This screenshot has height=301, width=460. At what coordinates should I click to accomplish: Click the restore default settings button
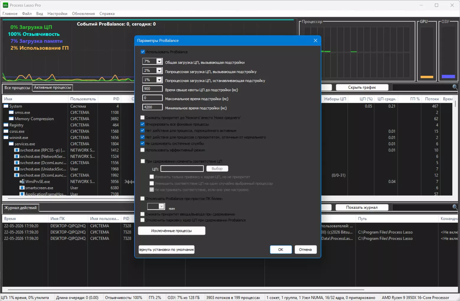pyautogui.click(x=167, y=249)
